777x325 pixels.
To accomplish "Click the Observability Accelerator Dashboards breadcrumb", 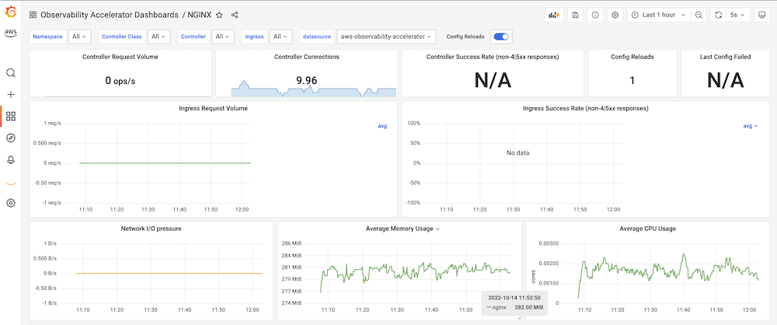I will coord(109,15).
